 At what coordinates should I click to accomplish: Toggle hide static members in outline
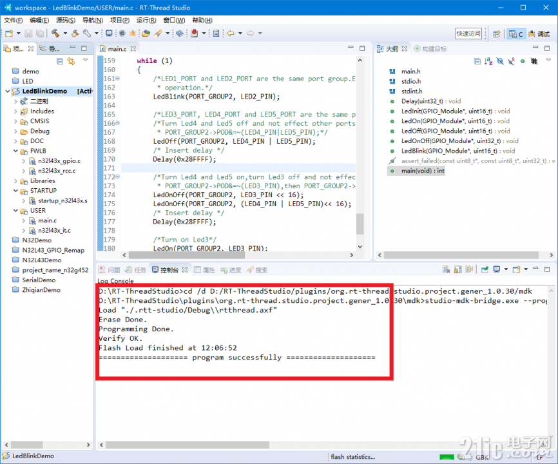click(x=512, y=61)
